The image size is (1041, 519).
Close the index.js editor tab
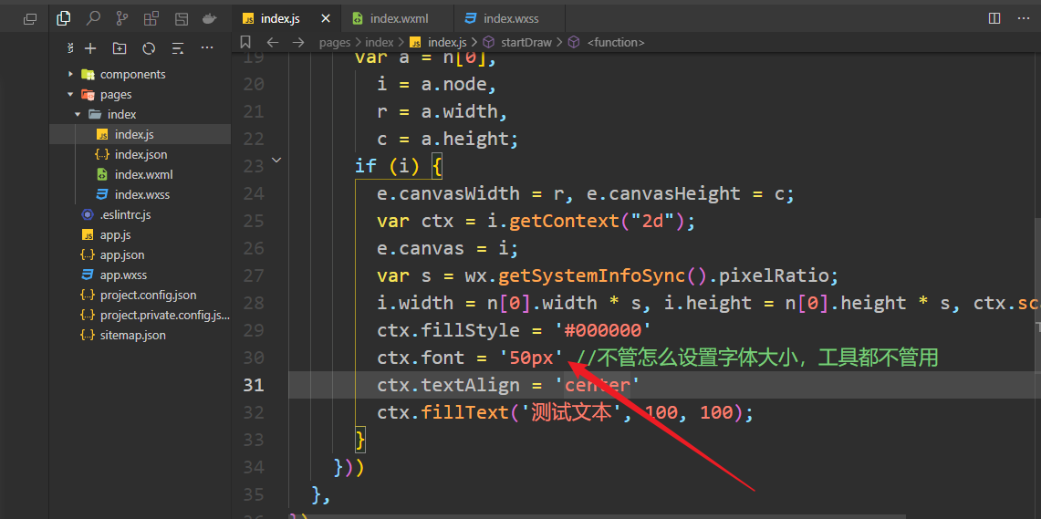tap(326, 19)
